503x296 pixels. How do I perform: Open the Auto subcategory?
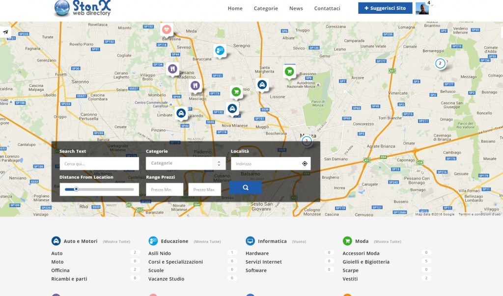click(x=57, y=253)
